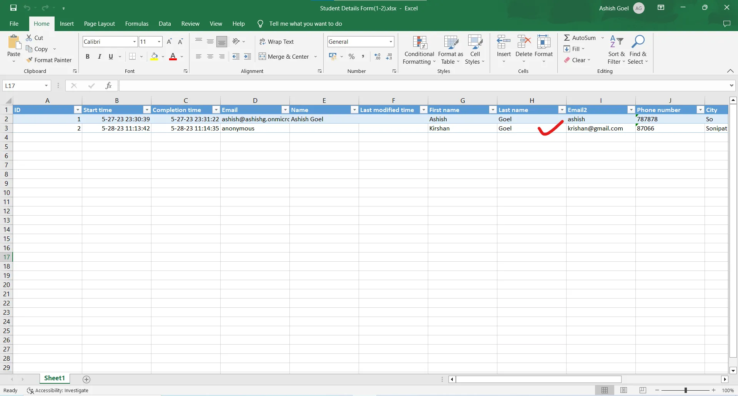Screen dimensions: 738x396
Task: Toggle italic formatting
Action: pos(99,56)
